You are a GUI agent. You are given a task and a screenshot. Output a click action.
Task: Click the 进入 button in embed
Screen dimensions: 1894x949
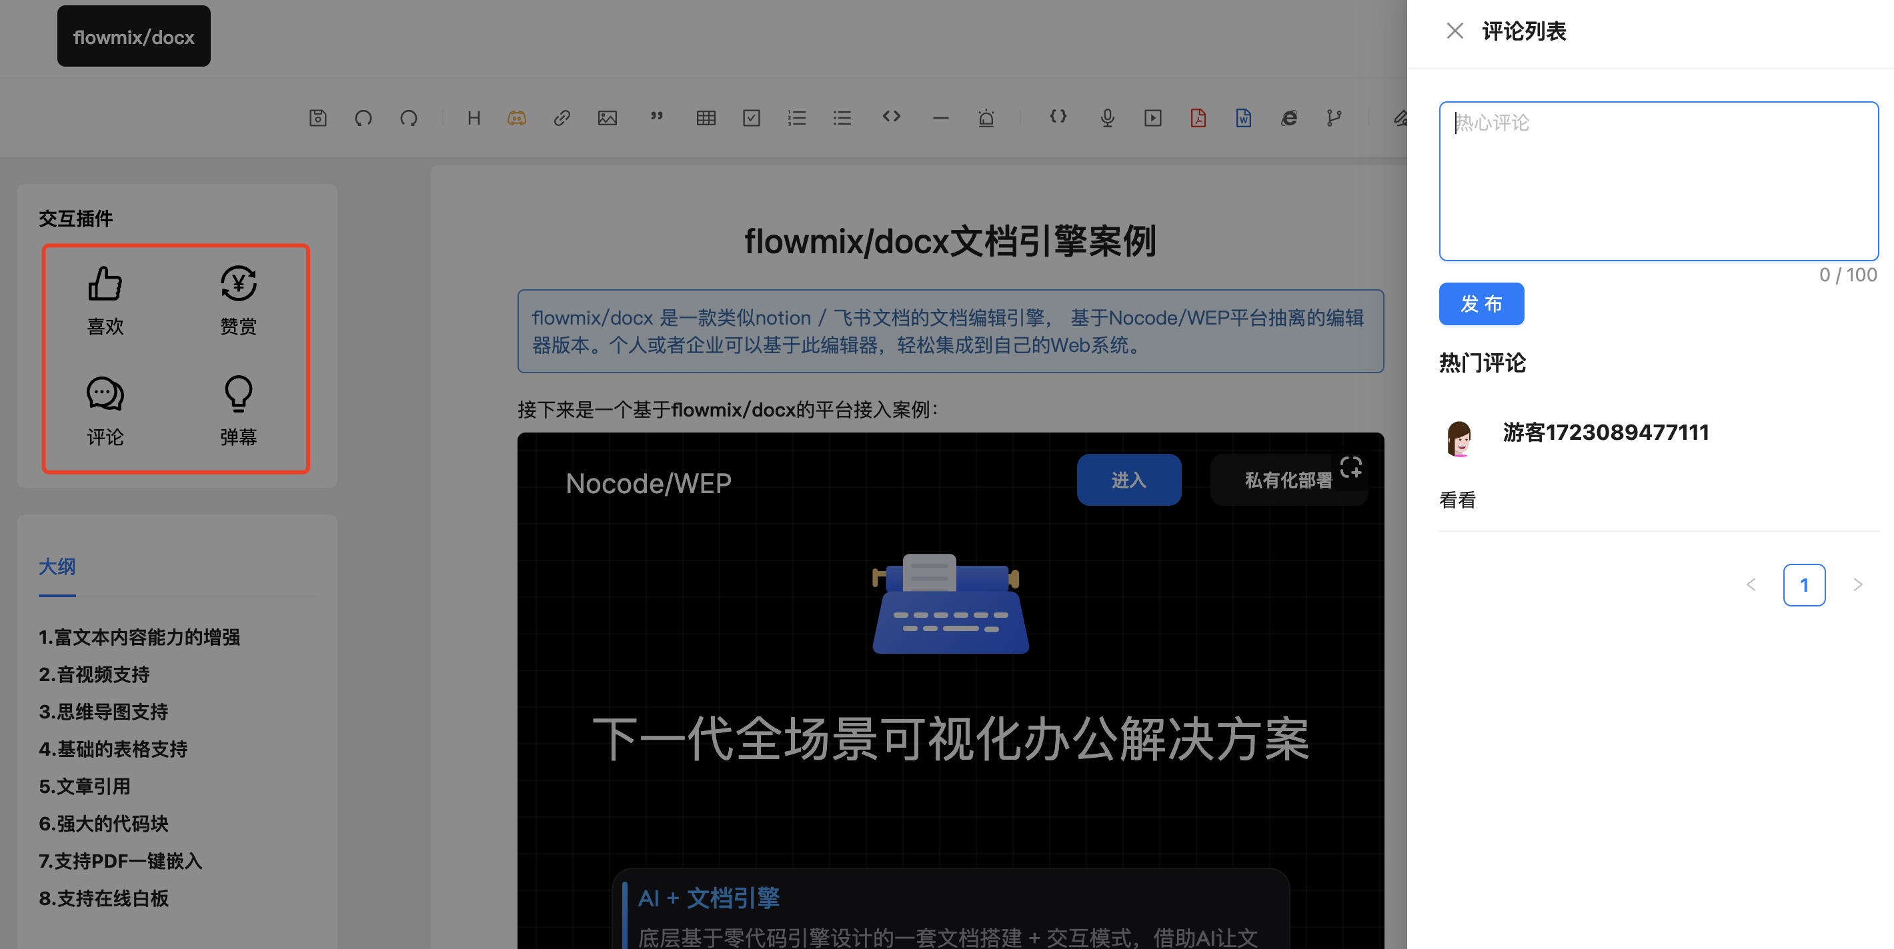pyautogui.click(x=1128, y=480)
